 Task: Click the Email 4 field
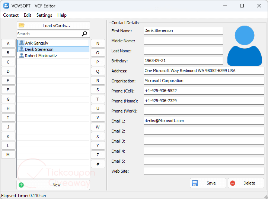coord(204,151)
